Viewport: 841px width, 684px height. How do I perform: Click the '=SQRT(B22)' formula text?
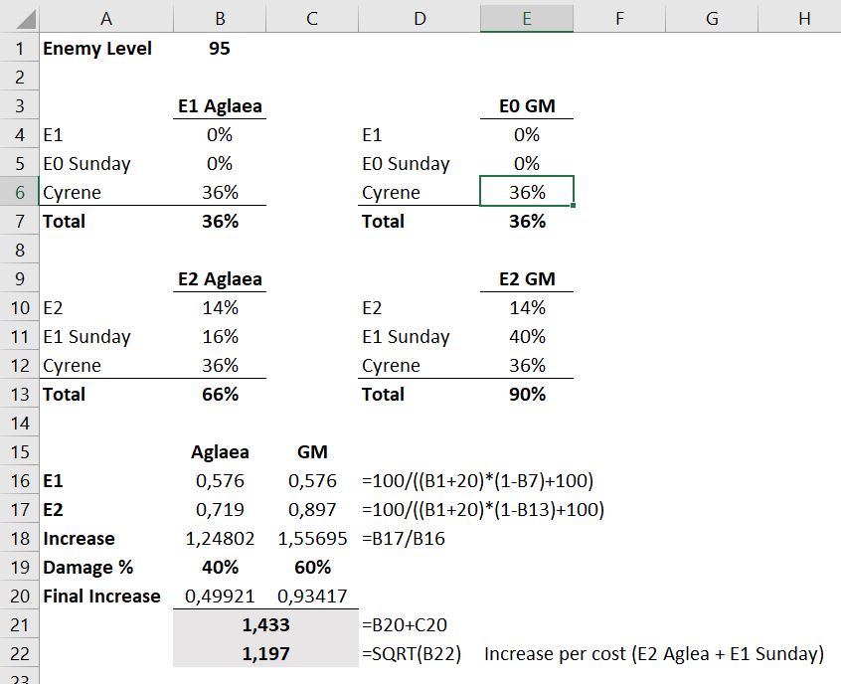point(412,654)
